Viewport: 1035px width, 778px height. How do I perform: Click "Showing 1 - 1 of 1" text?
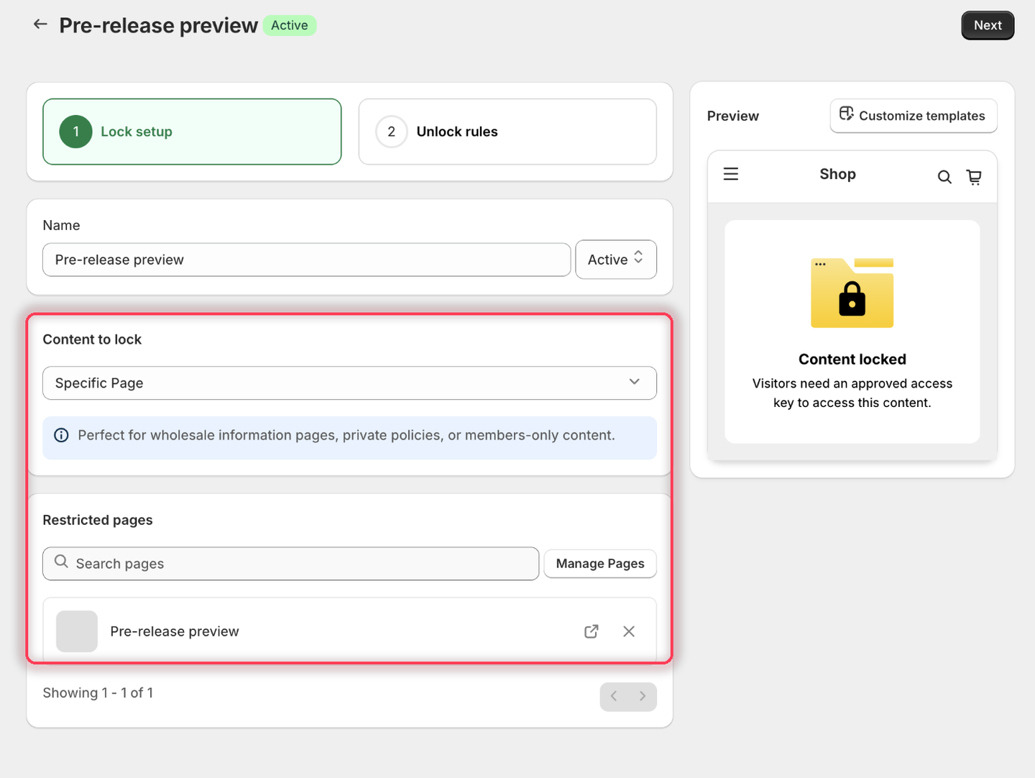tap(98, 692)
